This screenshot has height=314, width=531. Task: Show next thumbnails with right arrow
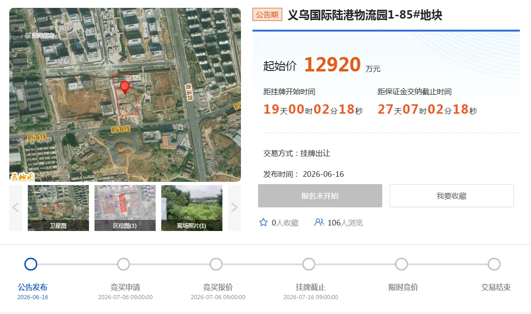click(x=234, y=207)
